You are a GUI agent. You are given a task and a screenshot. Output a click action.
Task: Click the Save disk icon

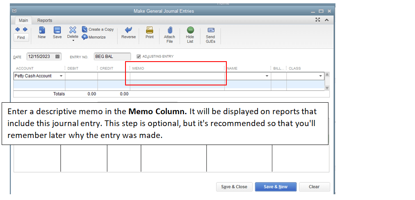tap(57, 30)
